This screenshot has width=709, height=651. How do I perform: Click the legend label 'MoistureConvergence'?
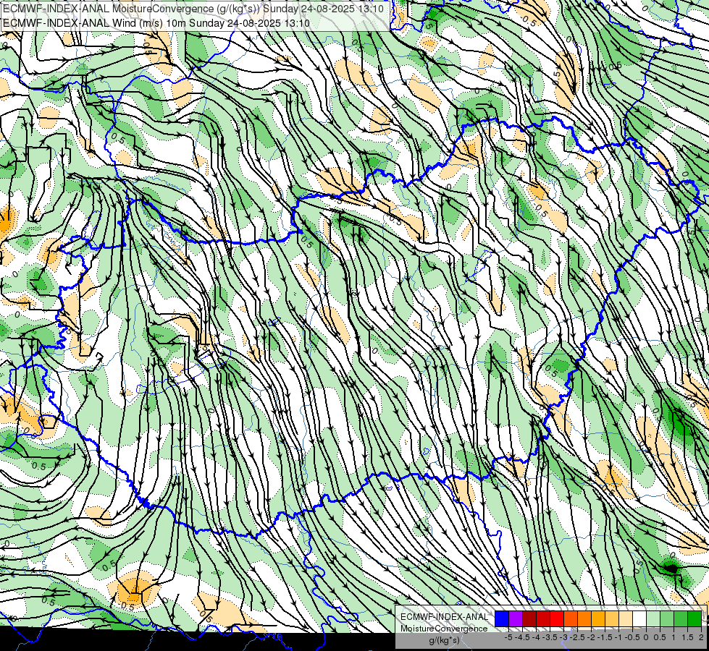tap(444, 629)
